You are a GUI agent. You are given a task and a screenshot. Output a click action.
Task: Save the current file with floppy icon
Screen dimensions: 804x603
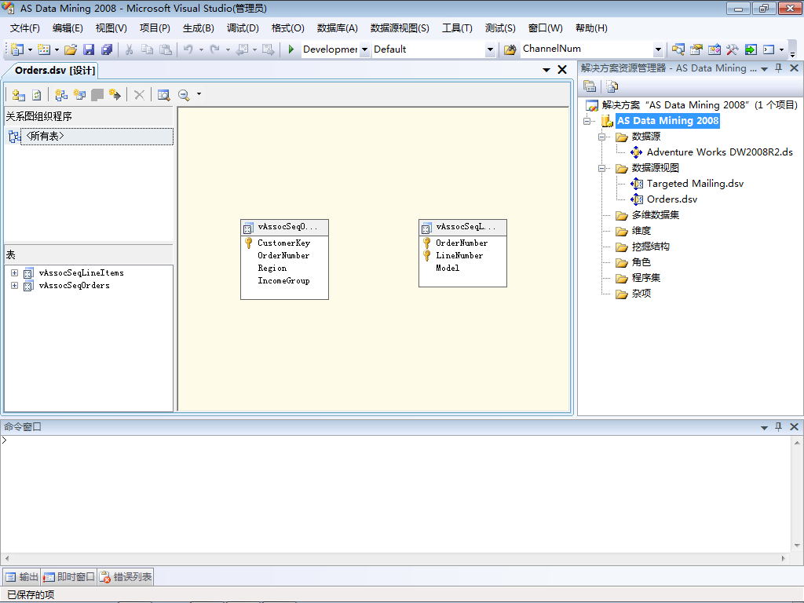click(89, 49)
